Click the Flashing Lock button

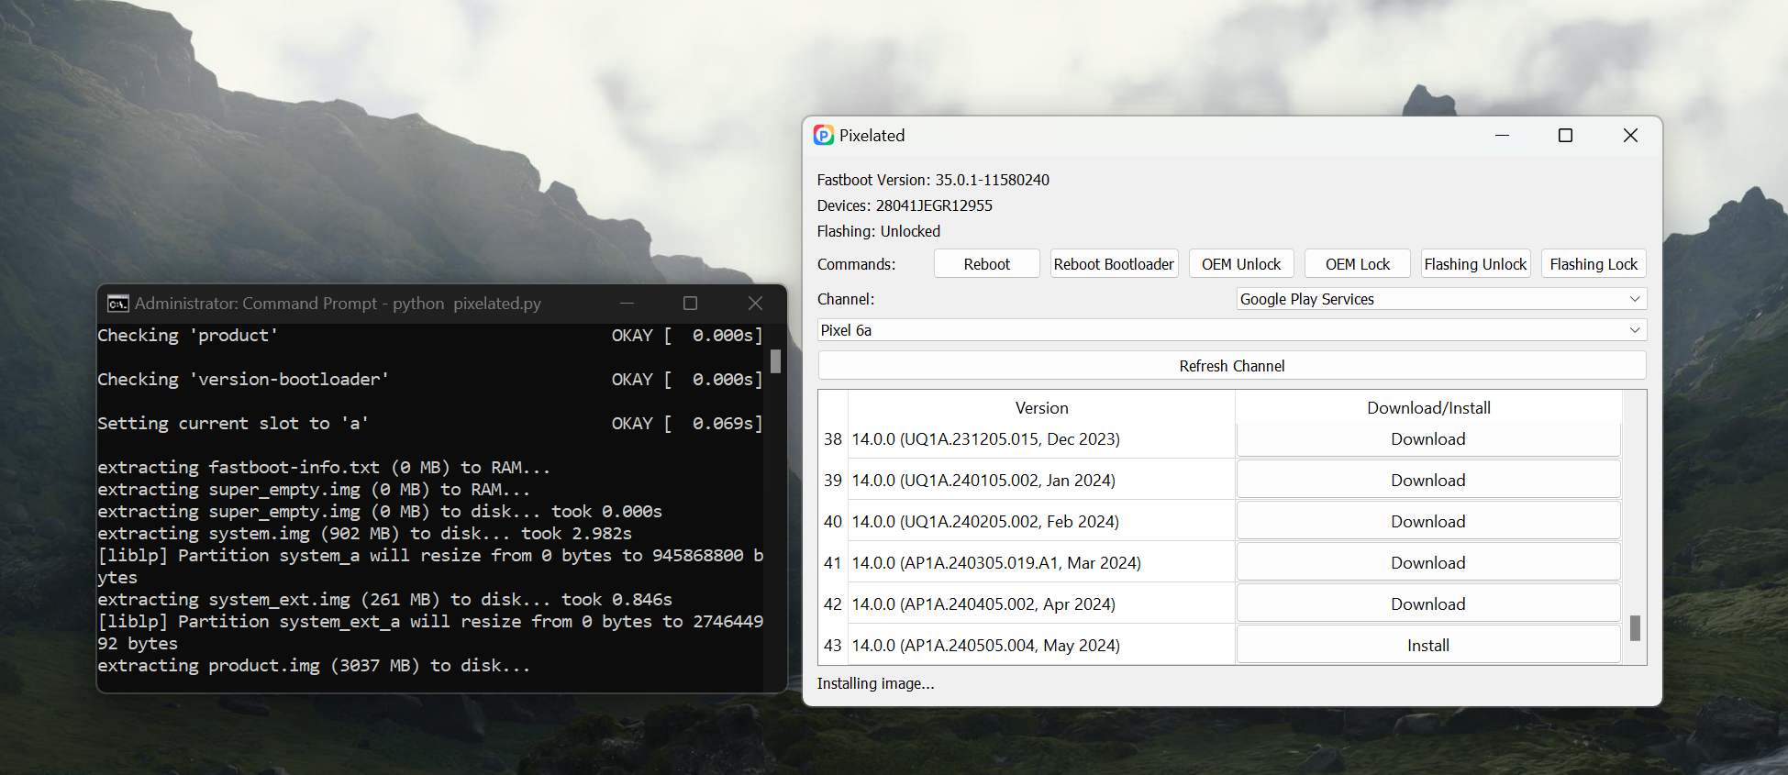pyautogui.click(x=1594, y=264)
